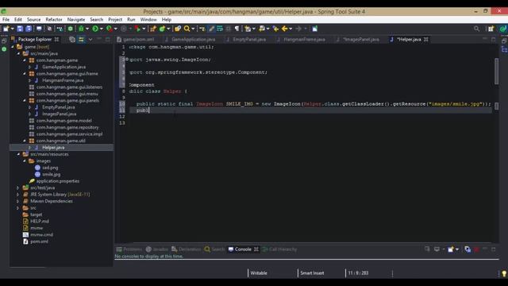508x286 pixels.
Task: Toggle Word Wrap icon in toolbar
Action: [220, 29]
